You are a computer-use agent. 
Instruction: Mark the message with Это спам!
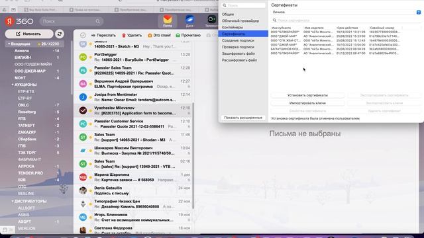click(x=159, y=35)
